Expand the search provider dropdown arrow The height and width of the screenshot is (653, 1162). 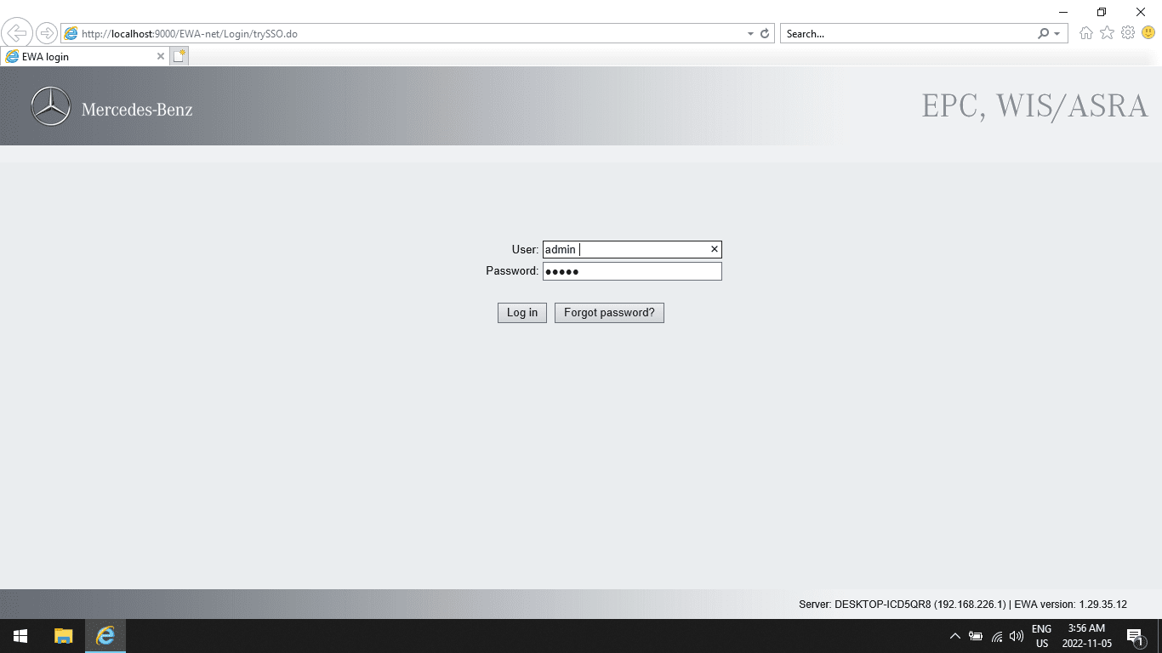point(1057,34)
